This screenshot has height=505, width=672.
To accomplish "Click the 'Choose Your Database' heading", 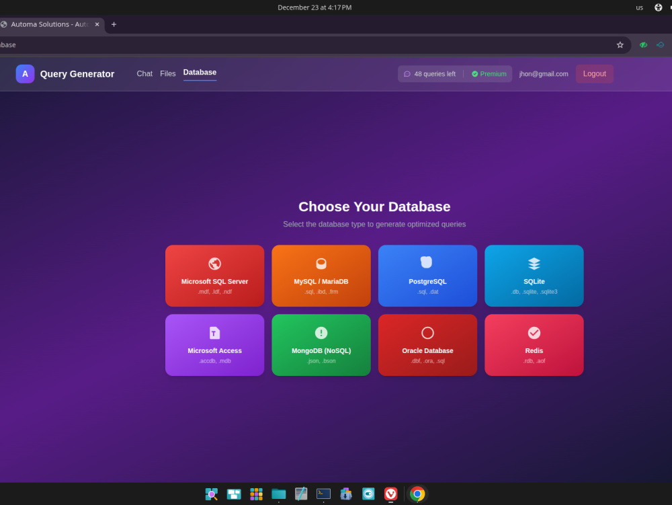I will pos(374,206).
